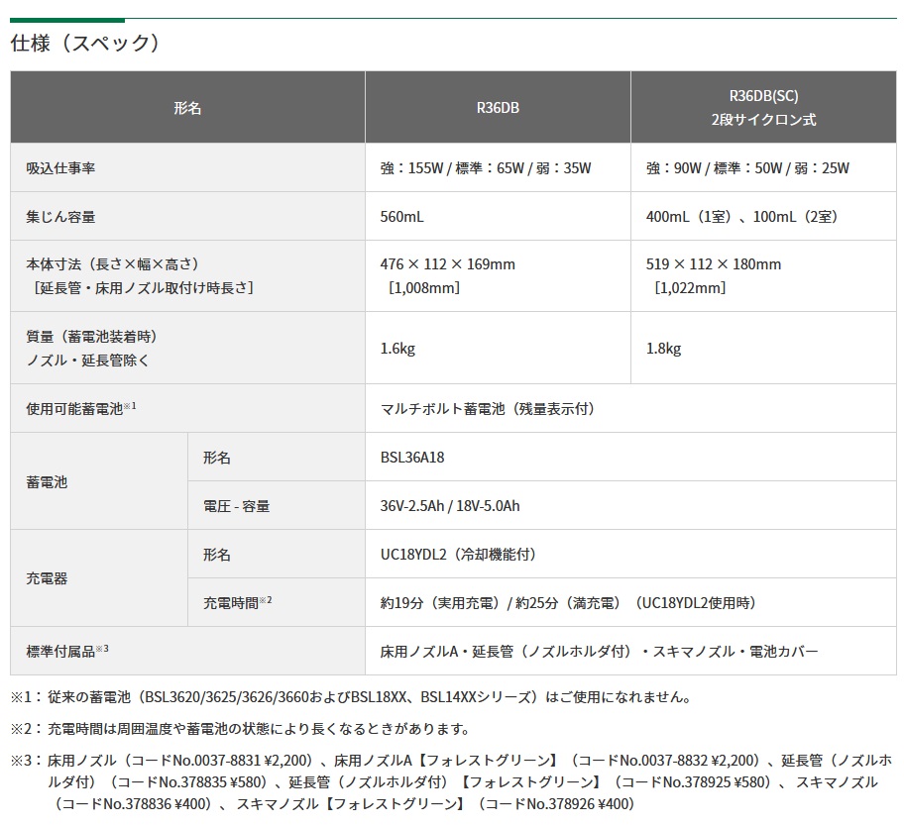The height and width of the screenshot is (826, 904).
Task: Click the 集じん容量 row label
Action: tap(187, 217)
